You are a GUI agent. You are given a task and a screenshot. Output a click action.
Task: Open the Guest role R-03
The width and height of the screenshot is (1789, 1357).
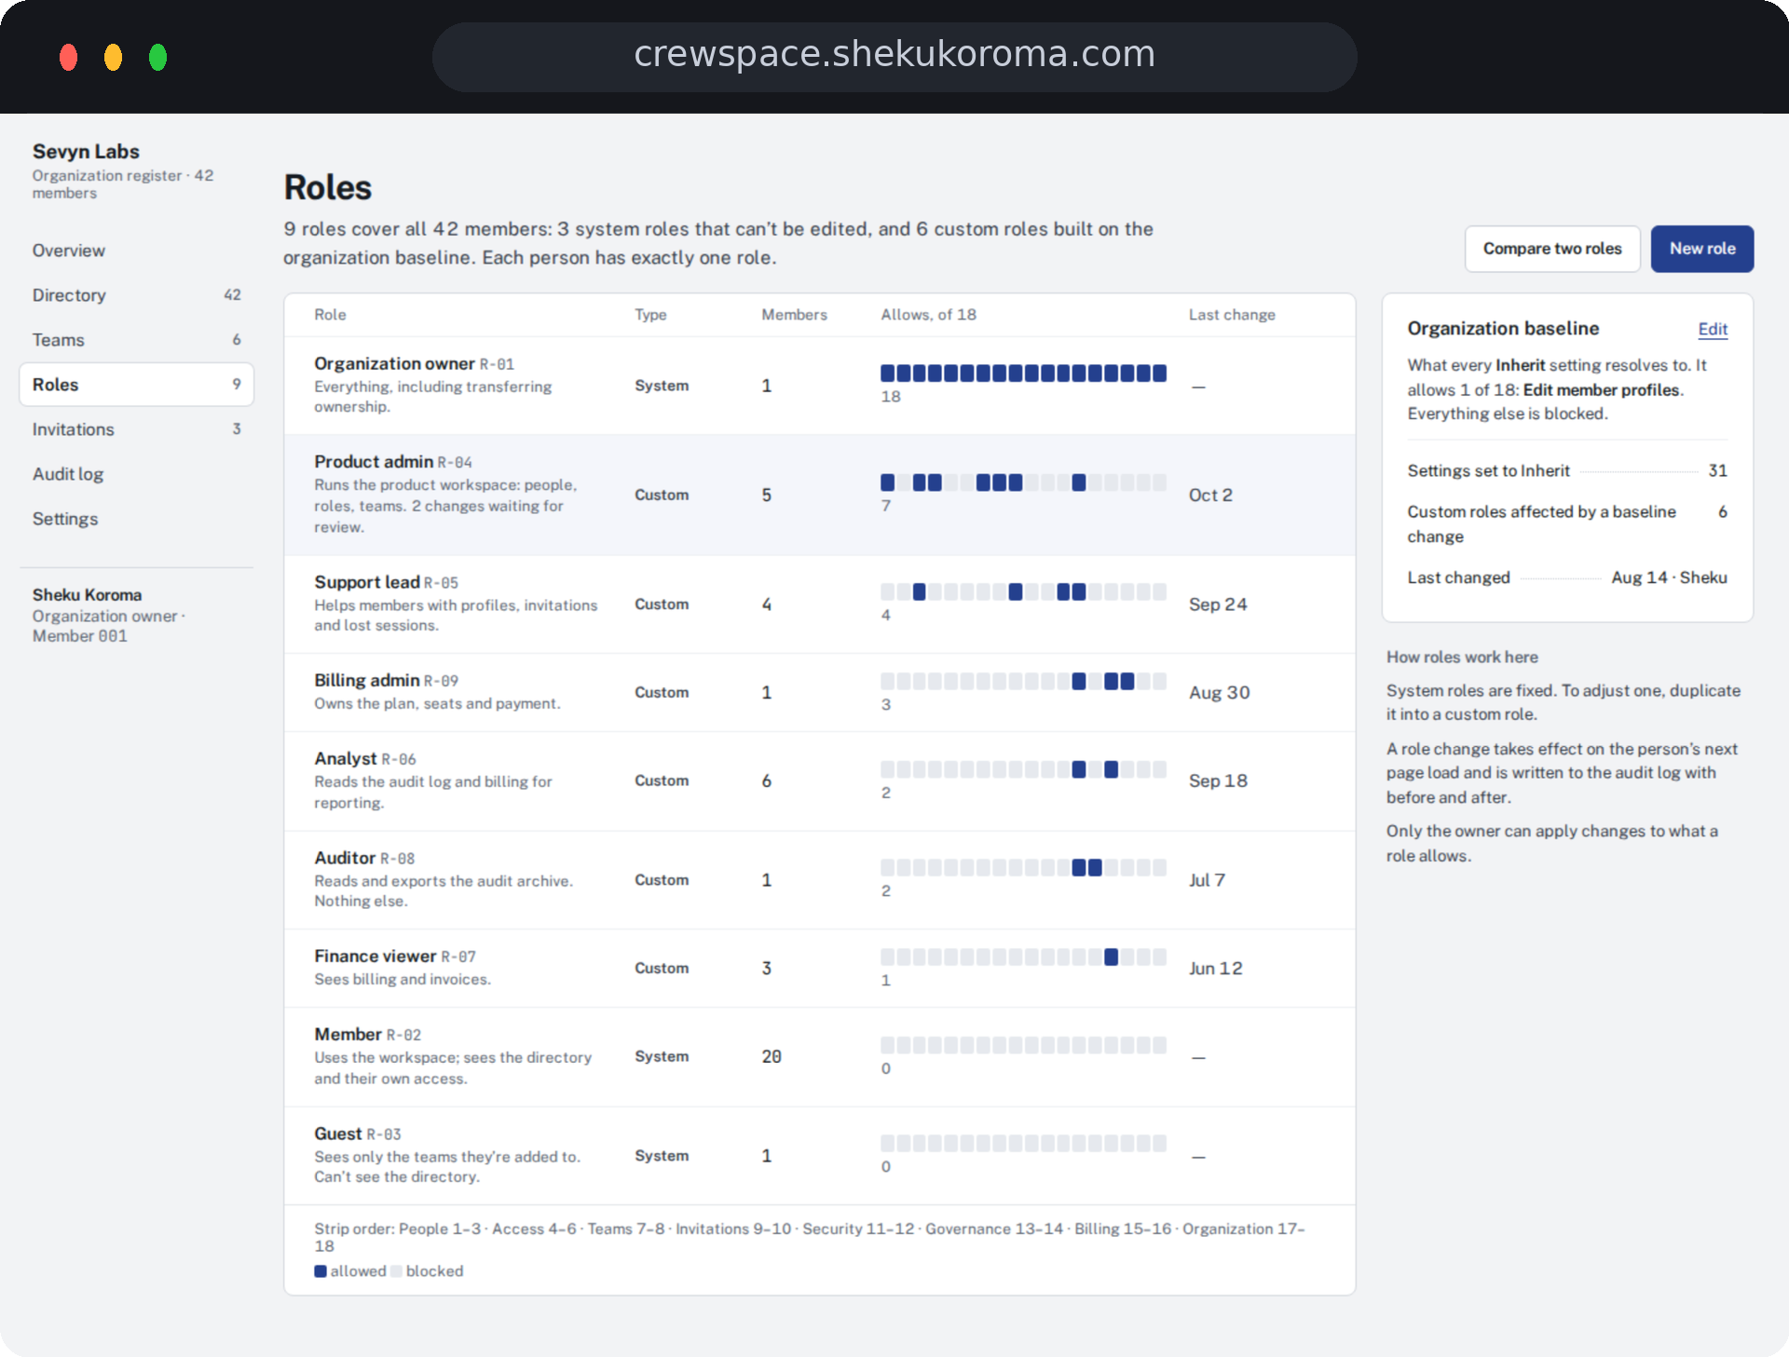[x=819, y=1156]
